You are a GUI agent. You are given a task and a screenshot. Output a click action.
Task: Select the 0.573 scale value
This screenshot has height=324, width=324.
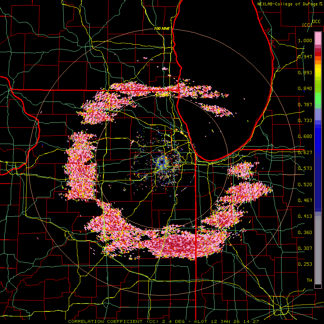pyautogui.click(x=305, y=168)
